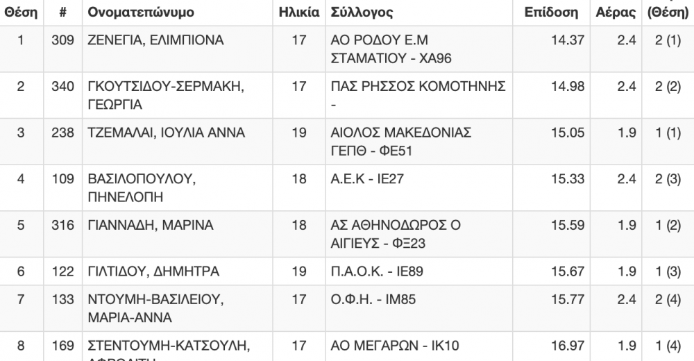Click the Ηλικία column header
This screenshot has width=694, height=361.
pyautogui.click(x=298, y=12)
